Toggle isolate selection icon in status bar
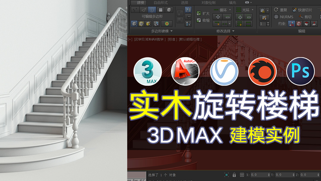Image resolution: width=321 pixels, height=181 pixels. (226, 175)
